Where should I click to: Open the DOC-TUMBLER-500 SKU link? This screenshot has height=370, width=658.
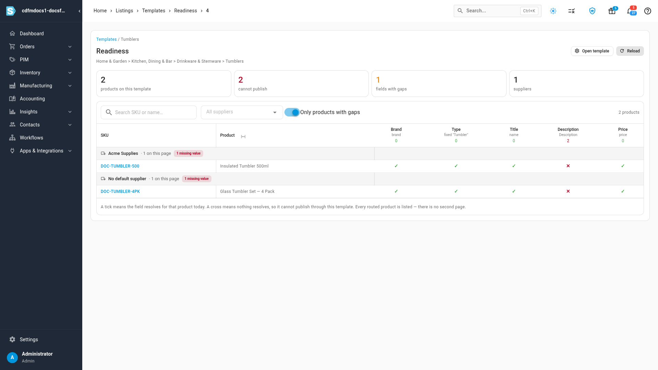click(120, 166)
